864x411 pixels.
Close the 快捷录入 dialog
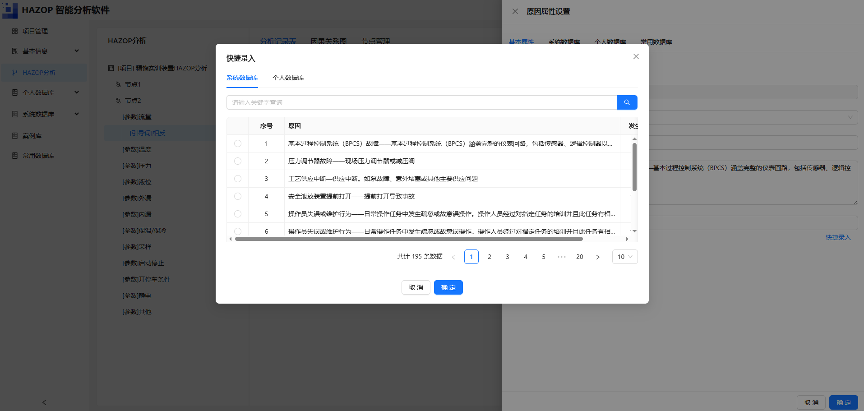click(636, 56)
